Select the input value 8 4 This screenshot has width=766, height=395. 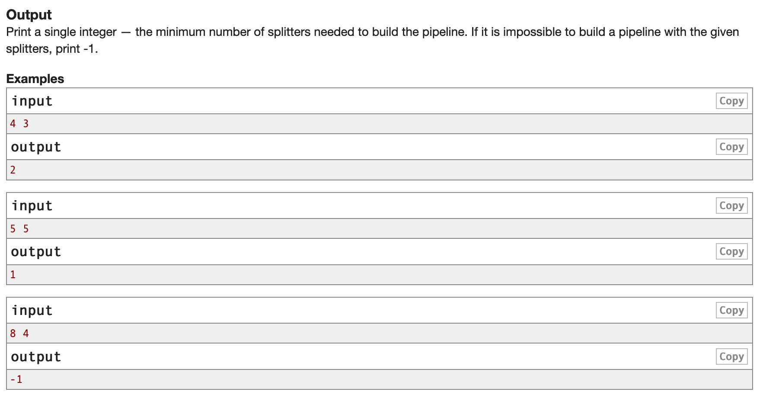point(19,333)
